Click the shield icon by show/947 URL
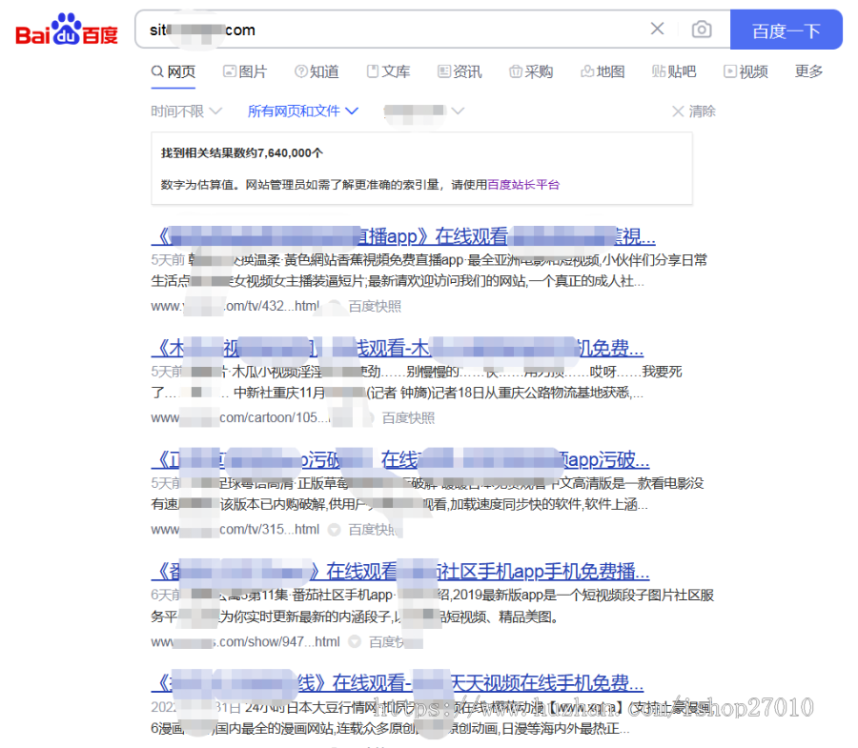Screen dimensions: 858x748 [355, 641]
